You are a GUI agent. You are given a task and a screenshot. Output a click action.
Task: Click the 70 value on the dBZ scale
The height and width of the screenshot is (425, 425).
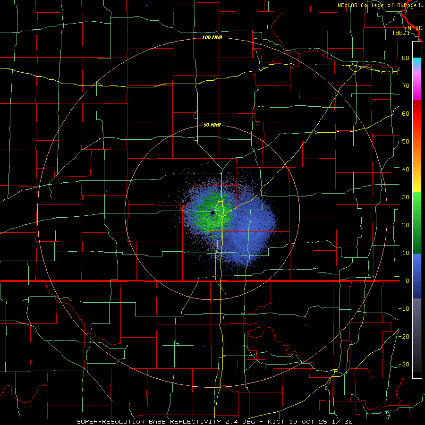[x=406, y=86]
